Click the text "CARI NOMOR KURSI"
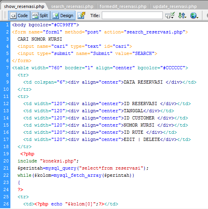 tap(40, 39)
